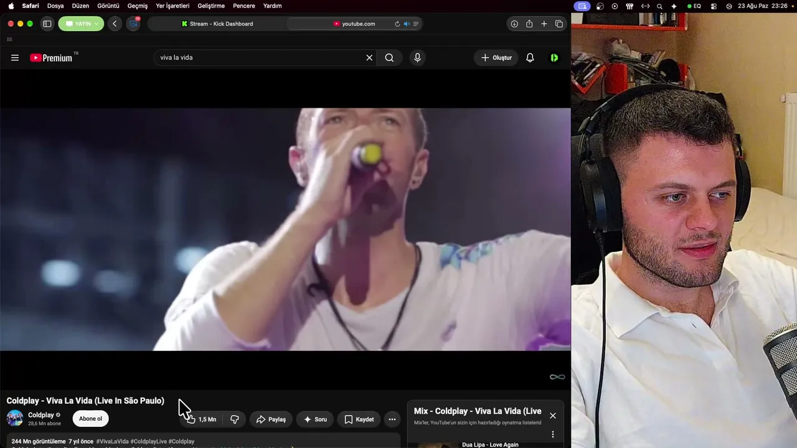
Task: Open the Pencere menu
Action: [x=244, y=6]
